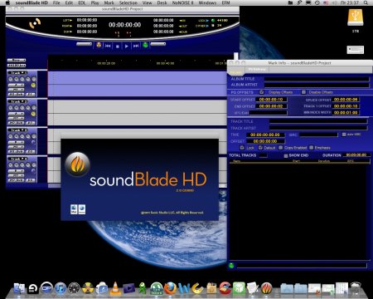Enable the Disable Offsets checkbox
The height and width of the screenshot is (299, 373).
tap(303, 92)
